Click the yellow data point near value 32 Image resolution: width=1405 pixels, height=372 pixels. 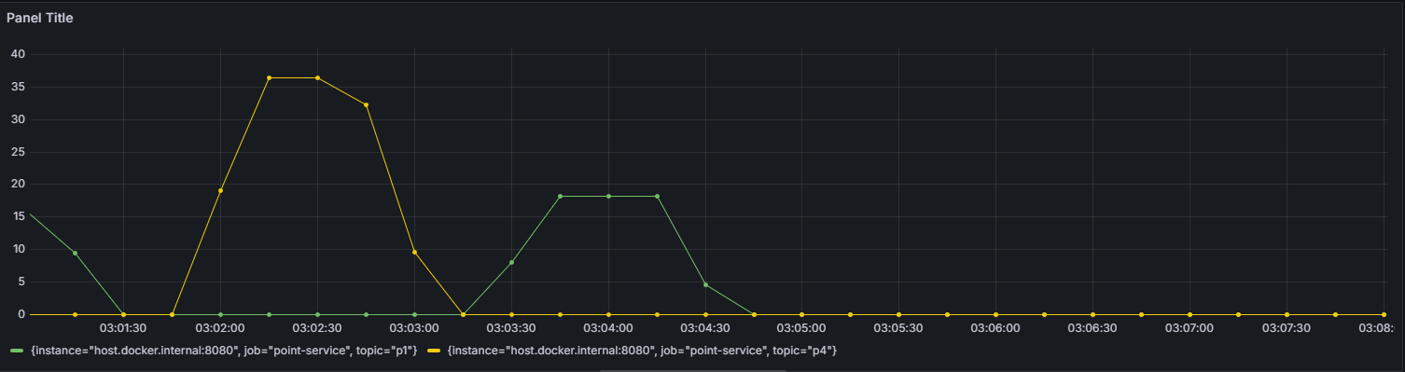[366, 104]
